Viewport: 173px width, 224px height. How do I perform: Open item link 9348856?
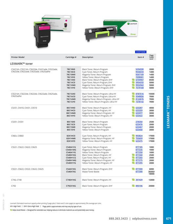(140, 96)
